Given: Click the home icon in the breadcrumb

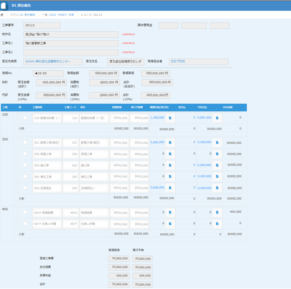Looking at the screenshot, I should [2, 14].
